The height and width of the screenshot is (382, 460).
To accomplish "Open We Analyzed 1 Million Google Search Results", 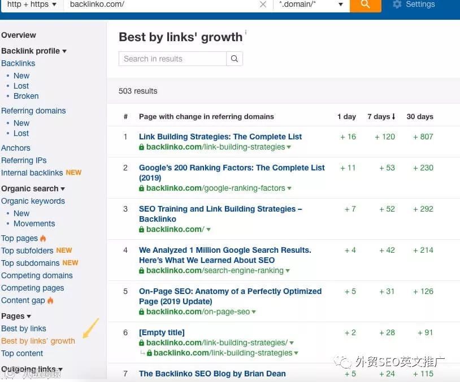I will (225, 255).
